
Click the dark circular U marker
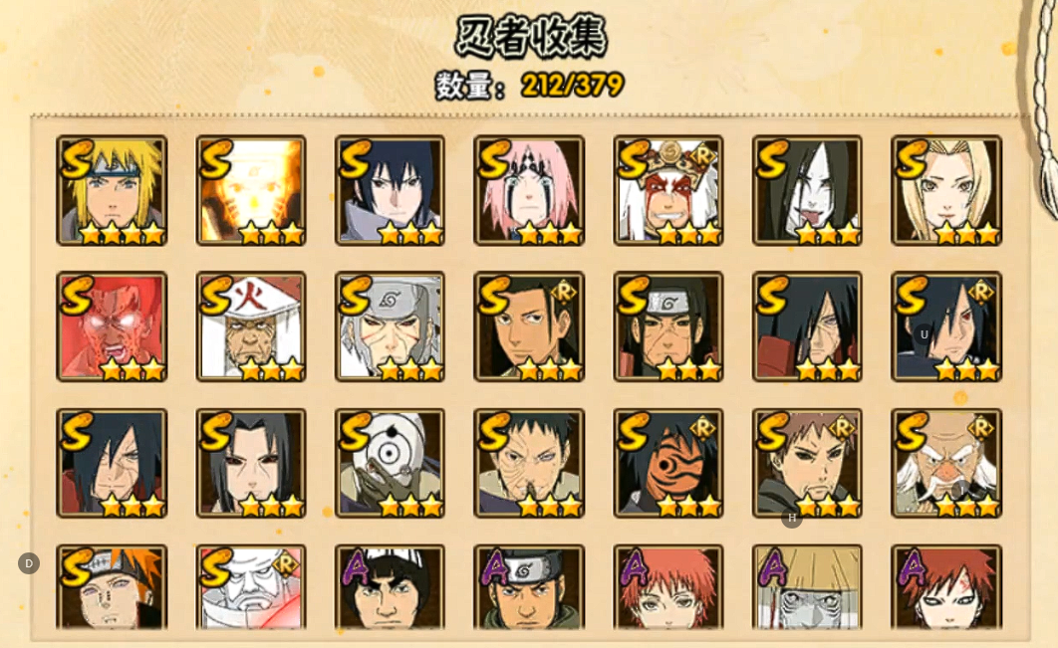pyautogui.click(x=924, y=334)
